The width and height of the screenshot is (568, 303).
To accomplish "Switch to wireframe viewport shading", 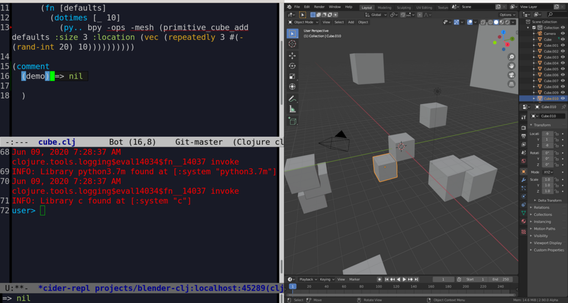I will 490,22.
